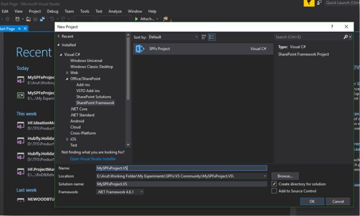Image resolution: width=360 pixels, height=216 pixels.
Task: Click the Browse... button
Action: [285, 176]
